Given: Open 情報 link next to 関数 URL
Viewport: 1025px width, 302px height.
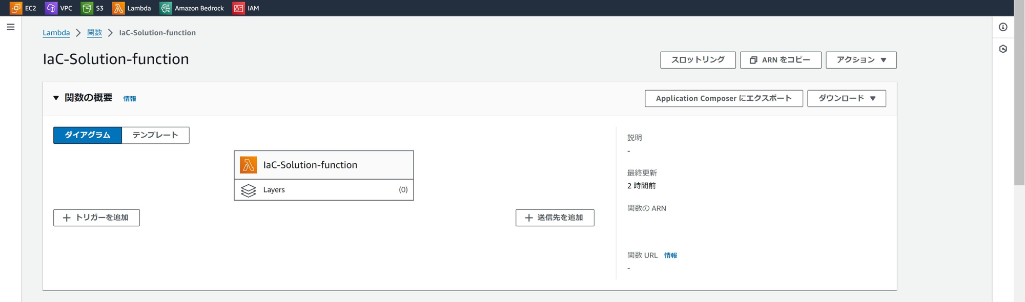Looking at the screenshot, I should click(670, 255).
